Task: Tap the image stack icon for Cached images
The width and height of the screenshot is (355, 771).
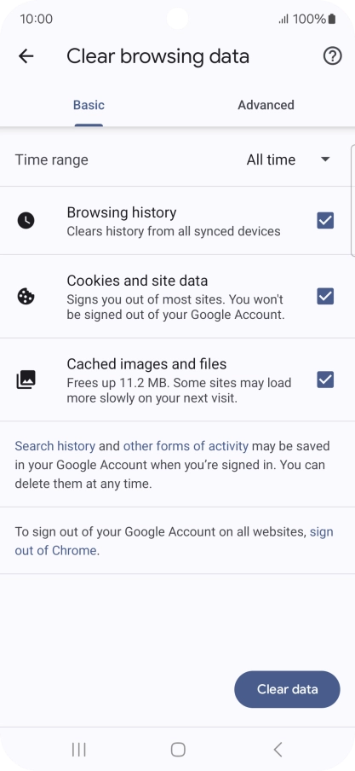Action: click(x=26, y=380)
